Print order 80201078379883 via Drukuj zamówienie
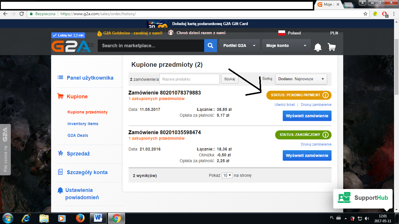399x224 pixels. coord(316,105)
